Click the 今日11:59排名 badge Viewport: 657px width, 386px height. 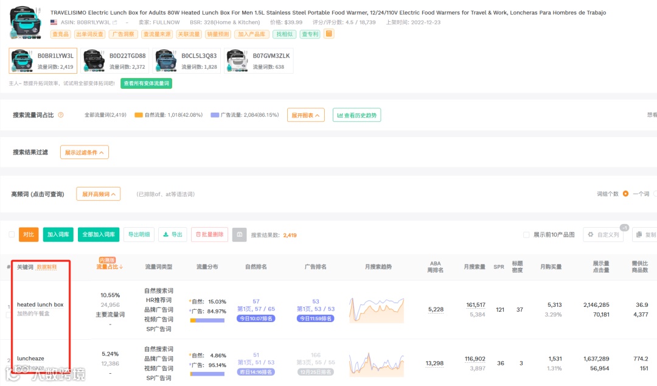[x=316, y=318]
